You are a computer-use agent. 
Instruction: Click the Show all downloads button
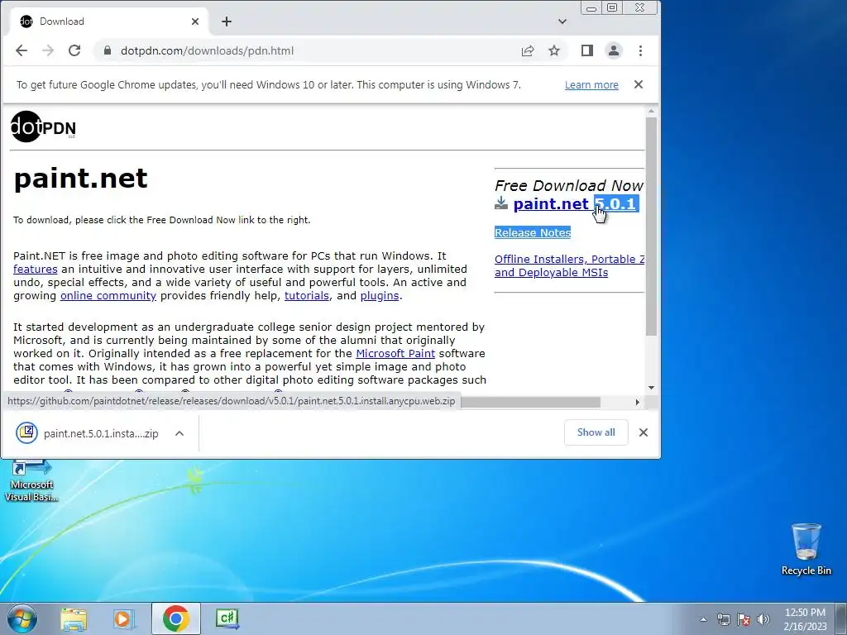pos(596,432)
